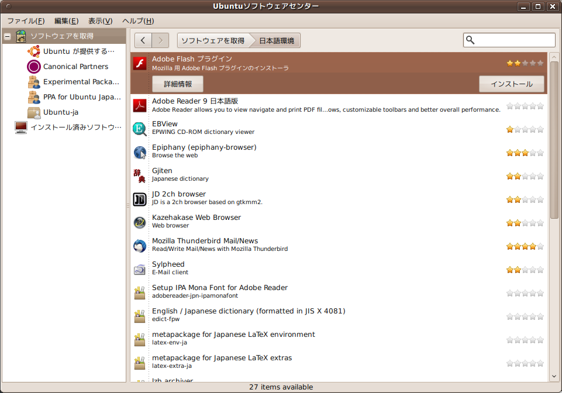This screenshot has width=562, height=393.
Task: Select Adobe Reader 9 日本語版 title
Action: [195, 101]
